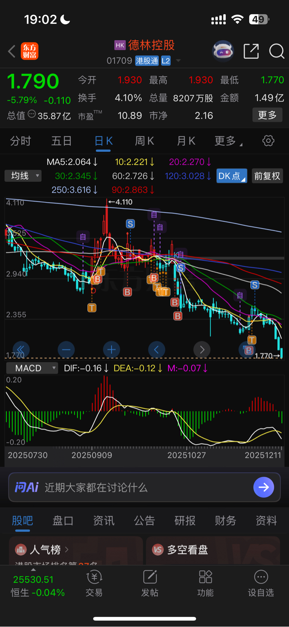This screenshot has height=627, width=289.
Task: Open the 研报 tab
Action: point(185,521)
